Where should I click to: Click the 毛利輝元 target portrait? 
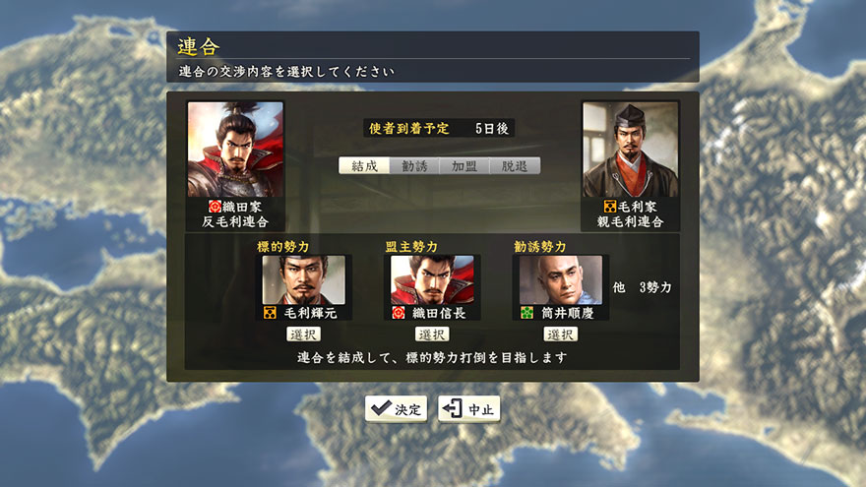click(304, 280)
